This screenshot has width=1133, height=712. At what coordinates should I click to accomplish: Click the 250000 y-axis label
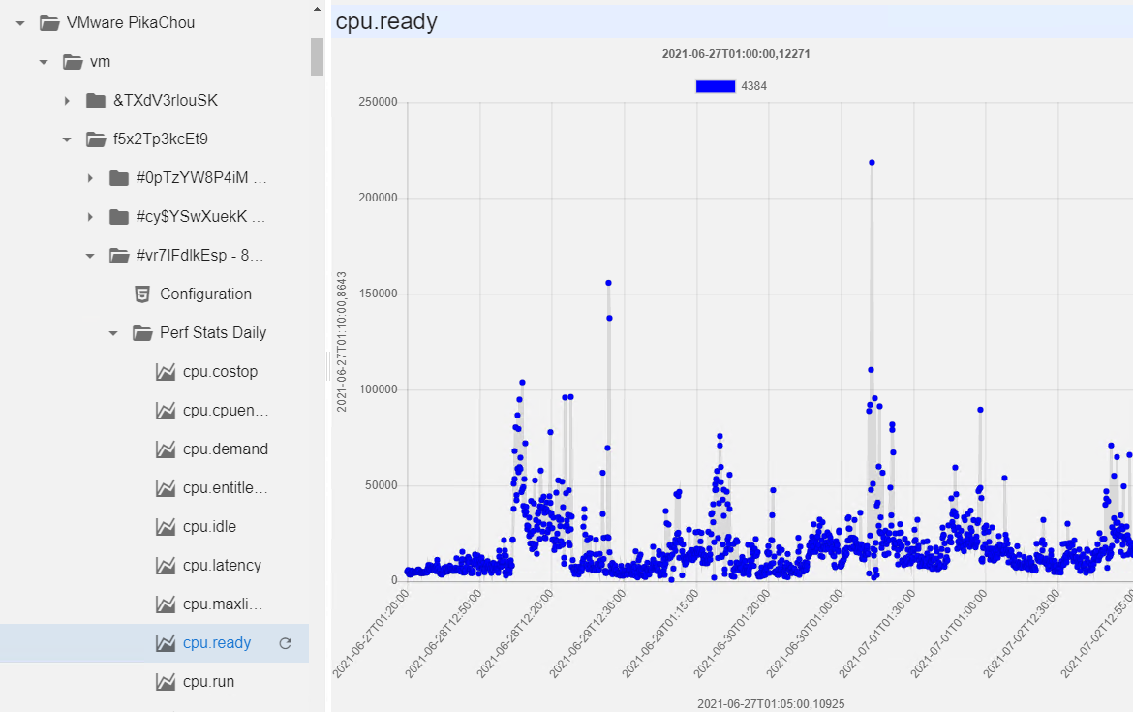click(378, 102)
